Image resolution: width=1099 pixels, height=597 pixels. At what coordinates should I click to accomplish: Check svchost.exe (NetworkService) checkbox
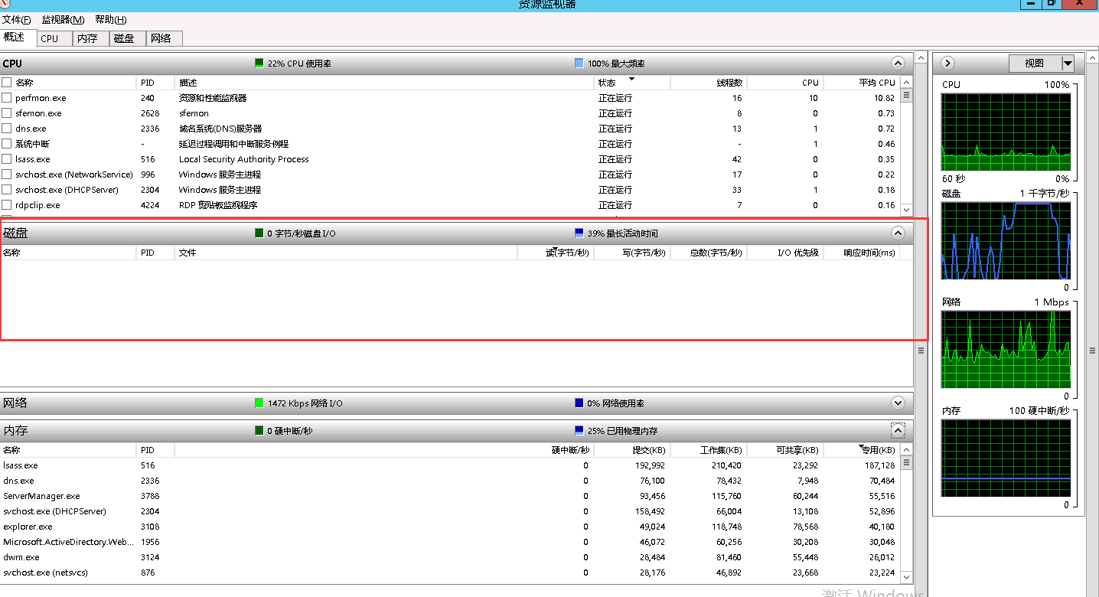(x=7, y=175)
